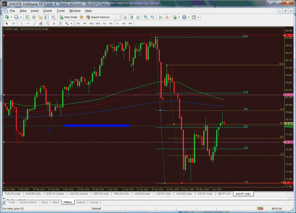Viewport: 296px width, 213px height.
Task: Set timeframe to M5
Action: [85, 23]
